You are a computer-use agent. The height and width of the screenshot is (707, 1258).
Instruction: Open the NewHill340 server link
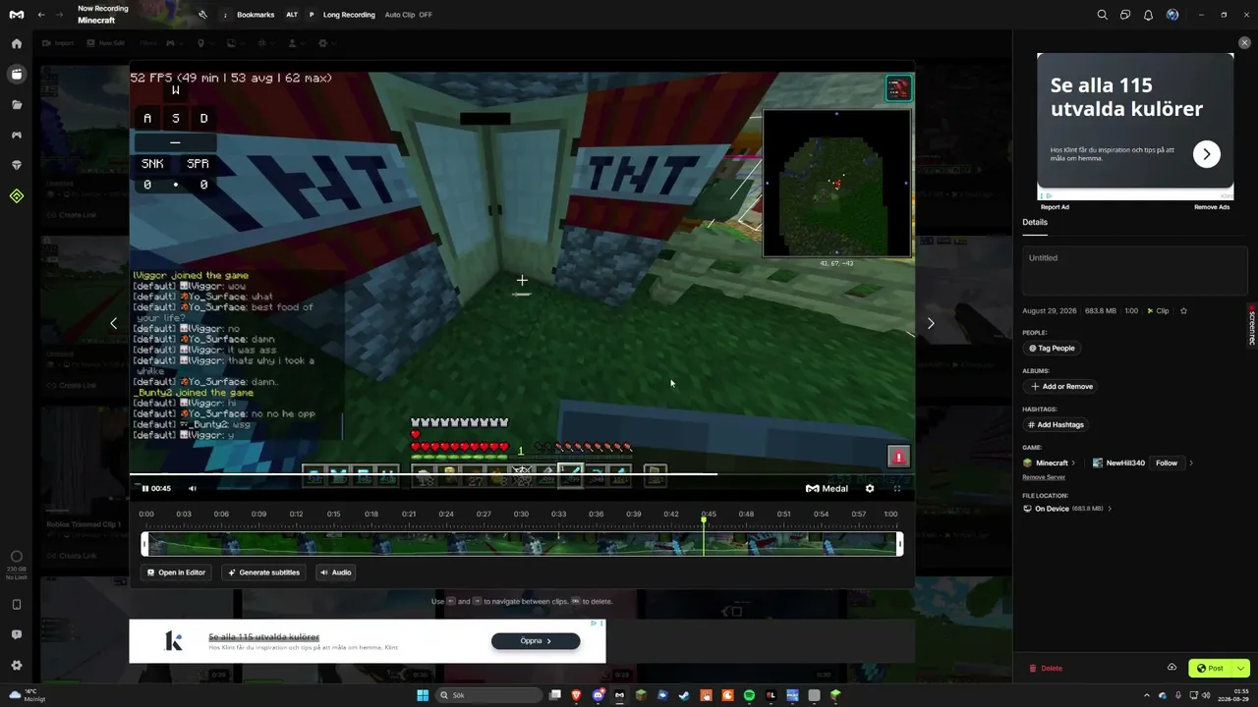tap(1119, 462)
